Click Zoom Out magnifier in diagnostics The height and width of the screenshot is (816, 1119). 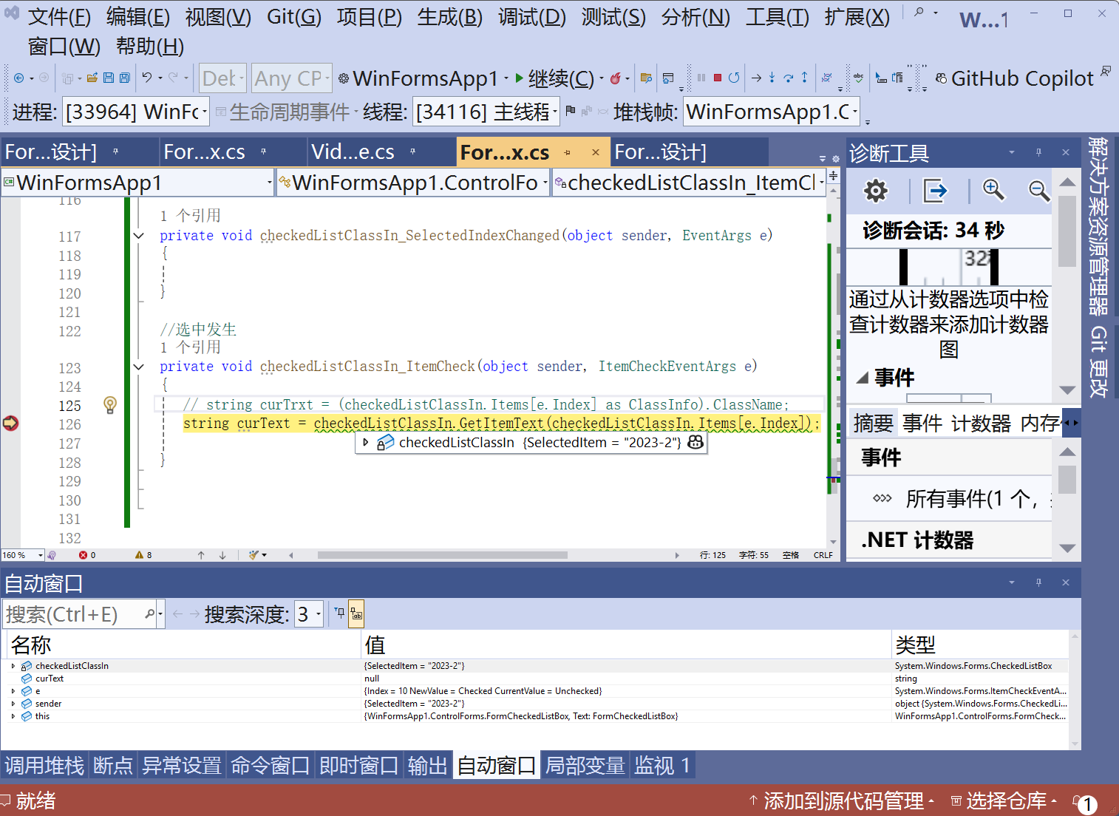(x=1039, y=191)
